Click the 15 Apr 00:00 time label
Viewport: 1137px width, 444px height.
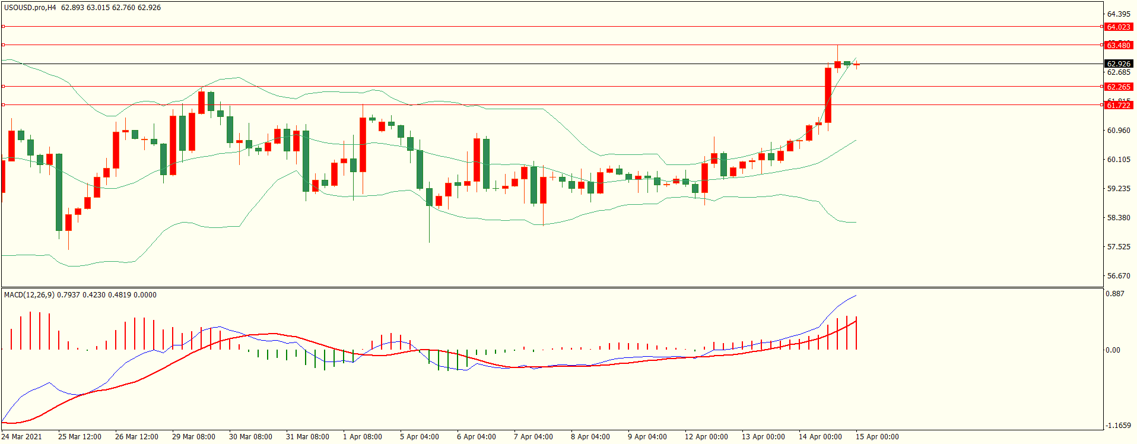(x=876, y=437)
